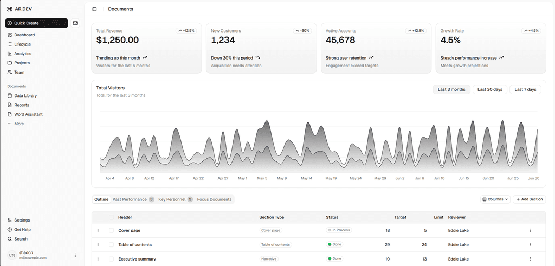Viewport: 555px width, 266px height.
Task: Toggle the sidebar panel icon
Action: point(94,9)
